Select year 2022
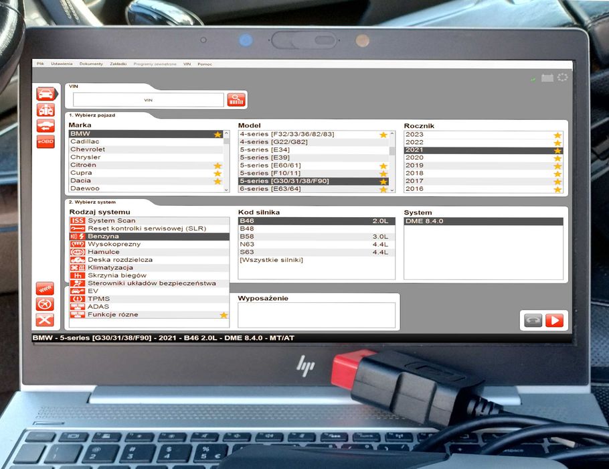 [484, 142]
